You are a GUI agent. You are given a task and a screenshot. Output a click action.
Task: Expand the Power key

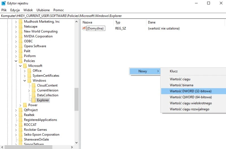pos(20,105)
